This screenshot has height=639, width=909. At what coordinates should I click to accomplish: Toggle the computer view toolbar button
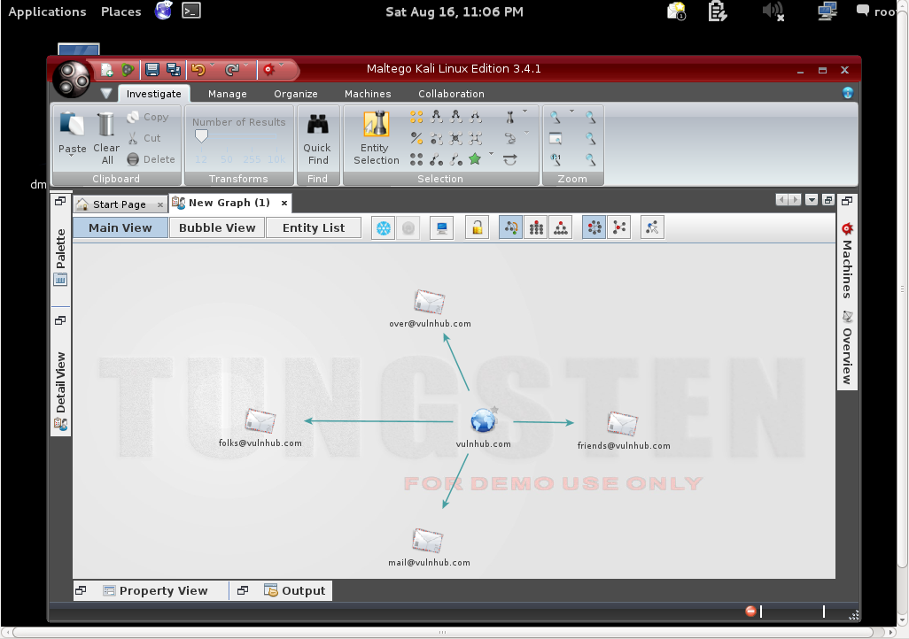coord(442,228)
